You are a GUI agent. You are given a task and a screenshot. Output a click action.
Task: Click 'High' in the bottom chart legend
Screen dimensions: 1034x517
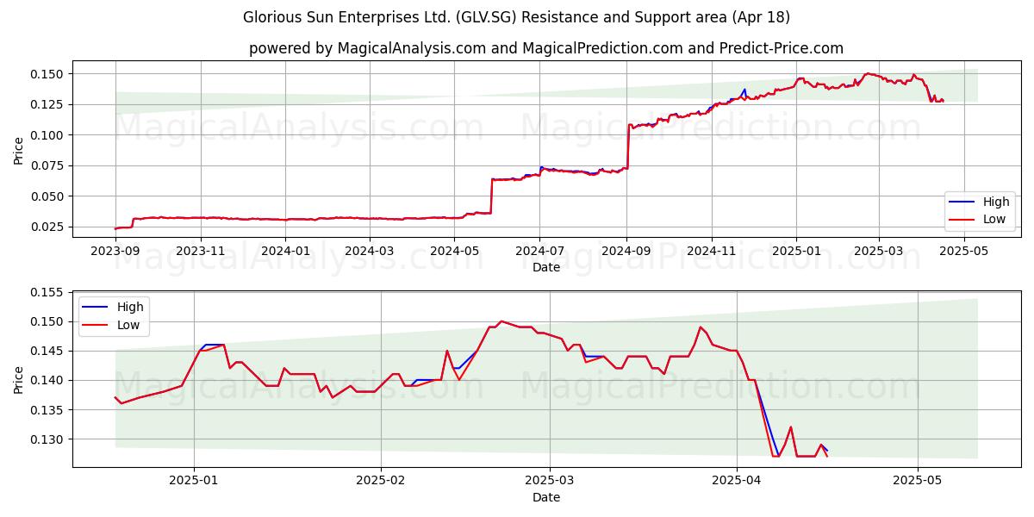(130, 308)
